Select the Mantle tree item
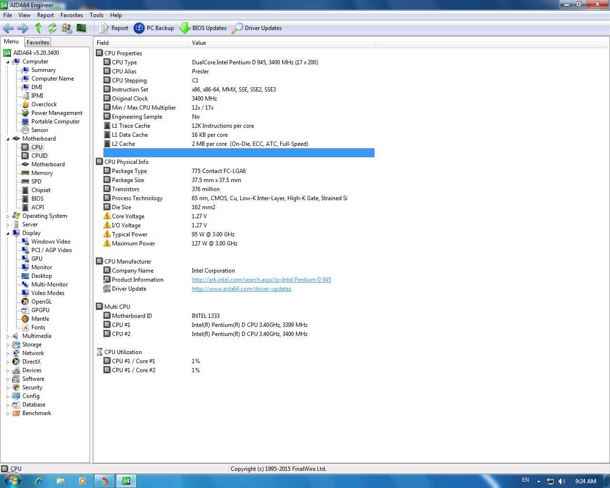This screenshot has height=488, width=610. tap(40, 319)
